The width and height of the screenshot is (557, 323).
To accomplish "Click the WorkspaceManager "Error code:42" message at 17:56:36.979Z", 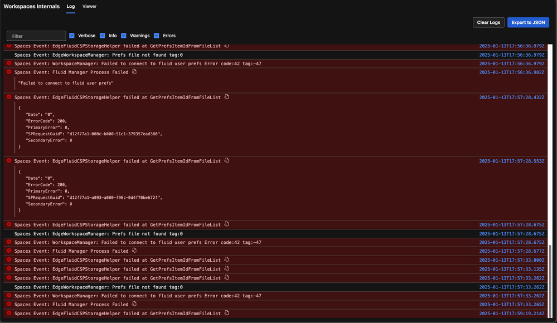I will [138, 63].
